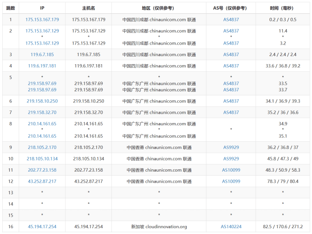The image size is (312, 234).
Task: Select the 新加坡 cloudinnovation.org location cell
Action: (159, 227)
